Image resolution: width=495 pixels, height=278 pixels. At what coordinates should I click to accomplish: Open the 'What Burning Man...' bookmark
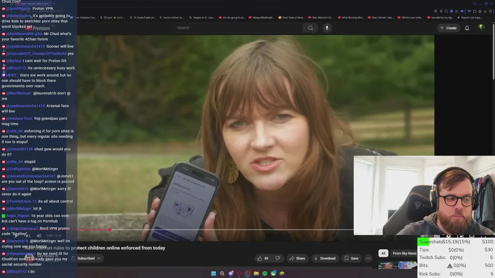(351, 17)
